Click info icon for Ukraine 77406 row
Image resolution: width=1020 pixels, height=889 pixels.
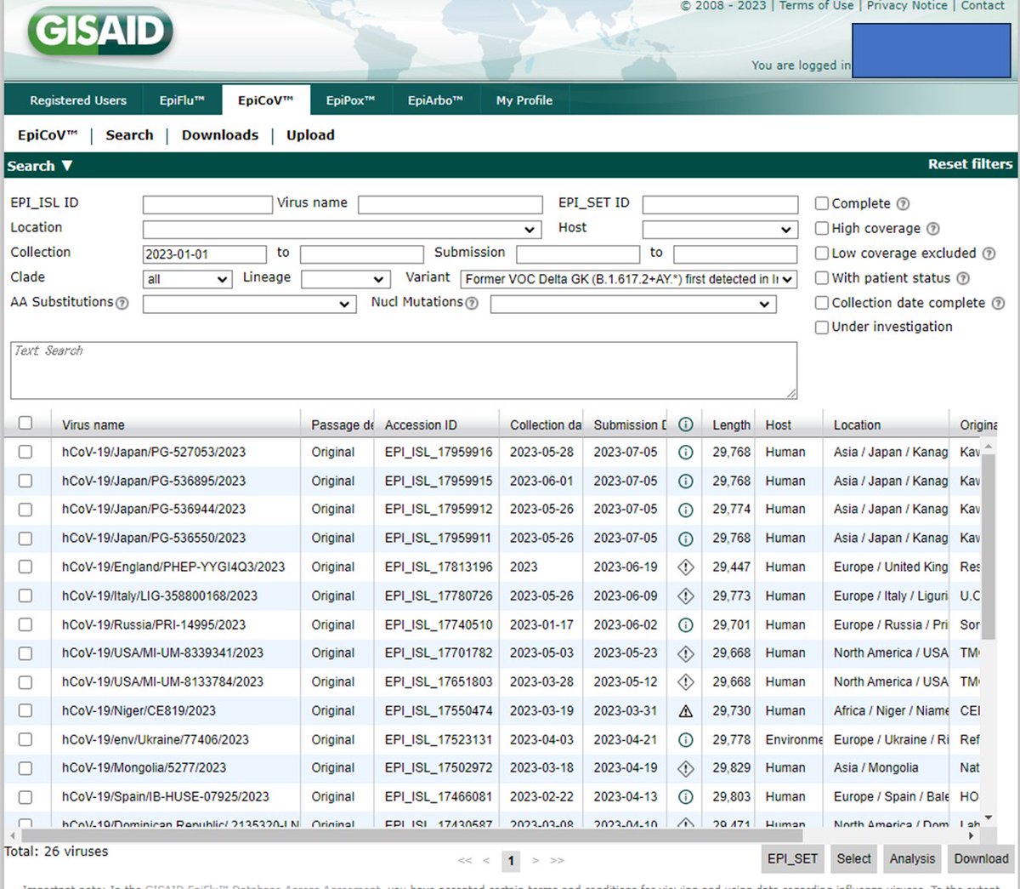[686, 740]
